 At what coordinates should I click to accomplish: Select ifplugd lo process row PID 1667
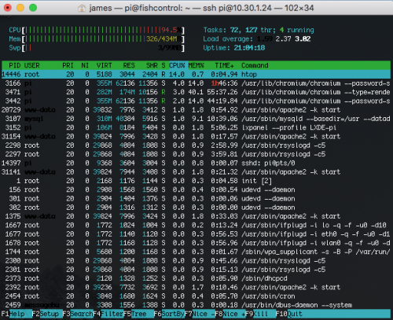[196, 225]
